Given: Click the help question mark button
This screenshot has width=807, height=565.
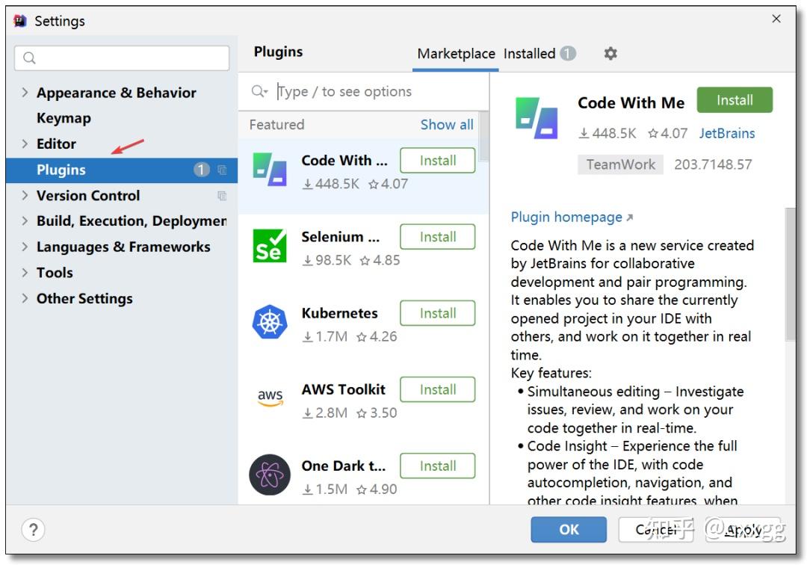Looking at the screenshot, I should pos(33,530).
